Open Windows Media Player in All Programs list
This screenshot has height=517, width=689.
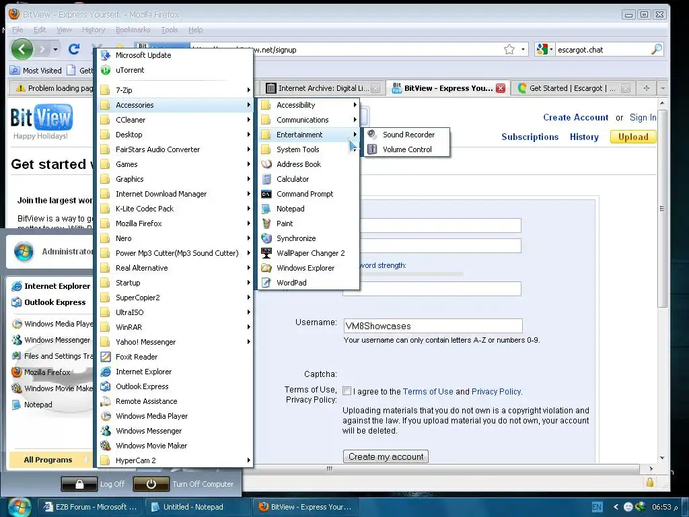click(176, 416)
